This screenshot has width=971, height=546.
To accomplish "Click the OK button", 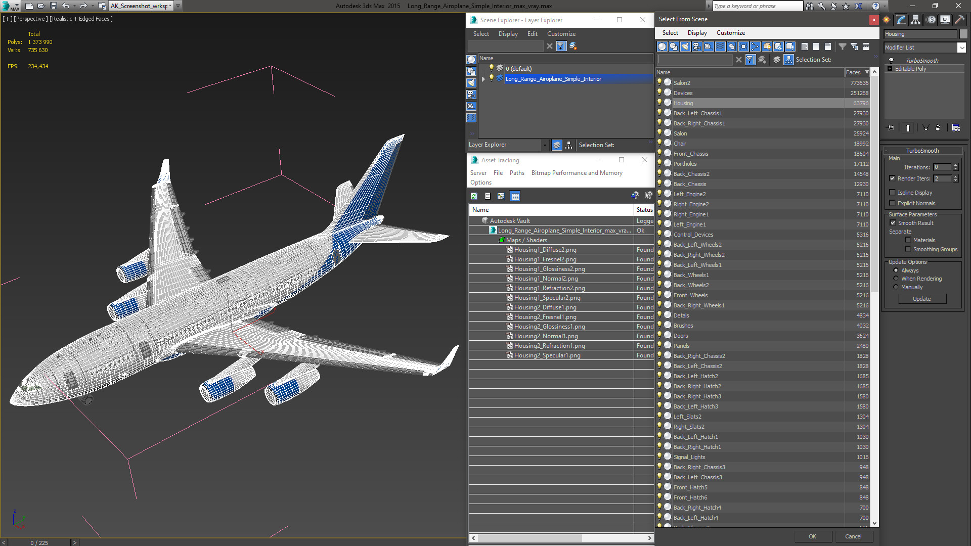I will pos(812,536).
